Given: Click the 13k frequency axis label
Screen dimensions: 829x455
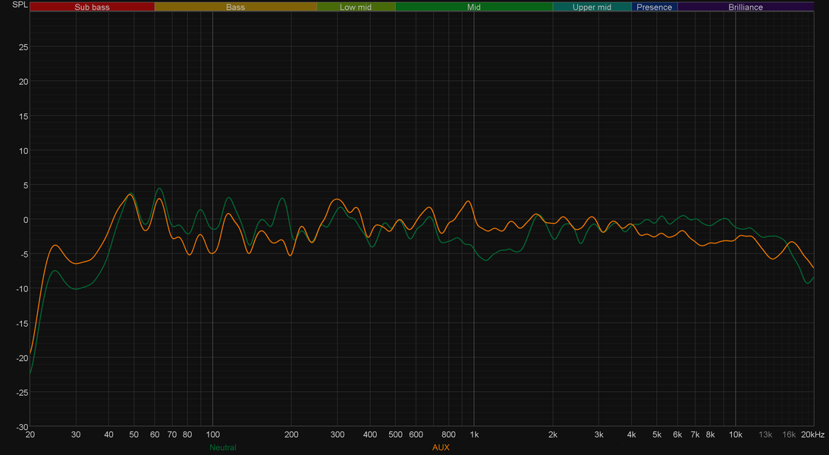Looking at the screenshot, I should [765, 435].
